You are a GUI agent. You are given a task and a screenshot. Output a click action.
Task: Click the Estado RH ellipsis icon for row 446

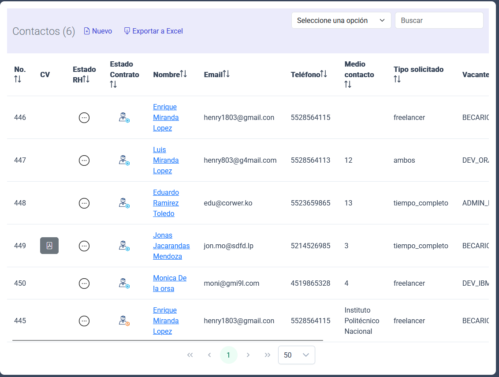tap(84, 118)
